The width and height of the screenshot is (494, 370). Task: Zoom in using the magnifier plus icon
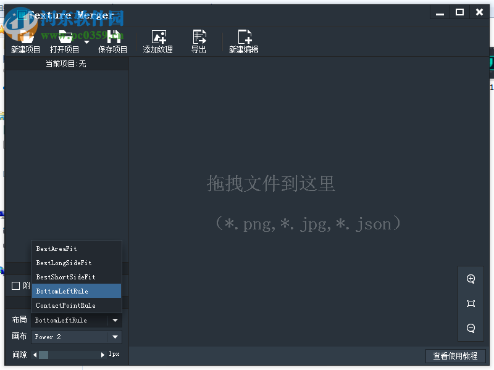pyautogui.click(x=471, y=279)
